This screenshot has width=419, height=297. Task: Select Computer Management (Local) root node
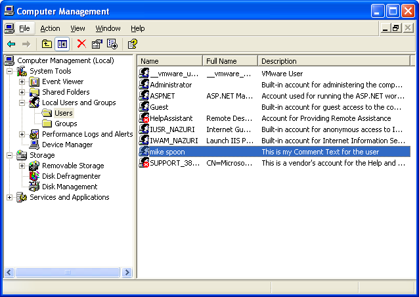coord(66,60)
